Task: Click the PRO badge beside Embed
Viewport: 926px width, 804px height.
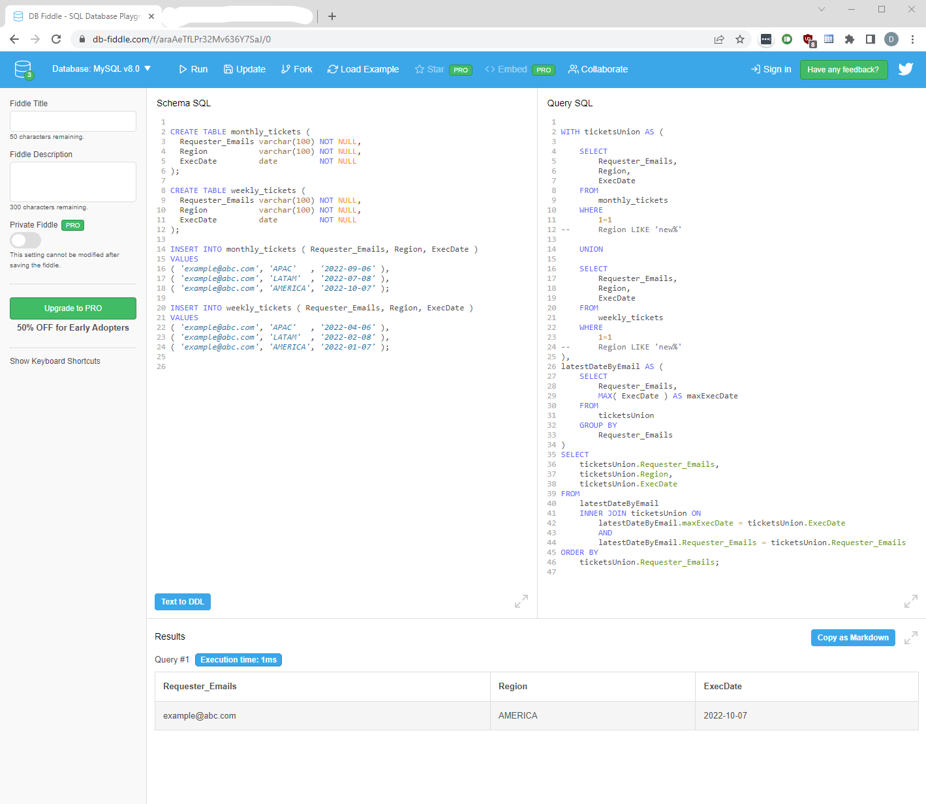Action: 544,70
